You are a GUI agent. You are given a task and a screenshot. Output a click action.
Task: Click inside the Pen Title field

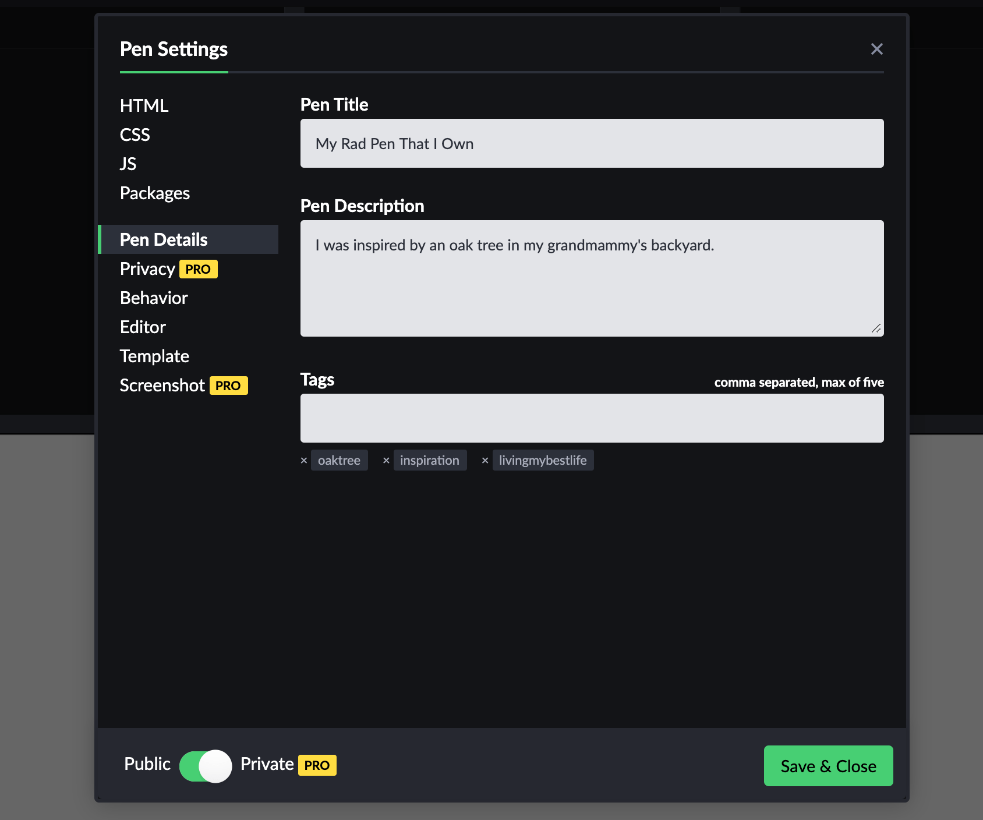coord(592,143)
